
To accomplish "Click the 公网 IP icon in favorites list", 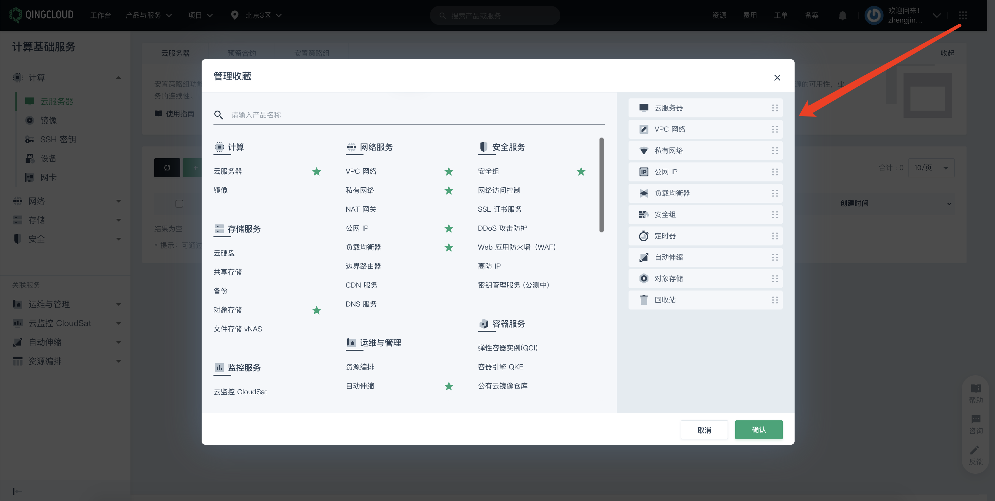I will click(x=643, y=172).
